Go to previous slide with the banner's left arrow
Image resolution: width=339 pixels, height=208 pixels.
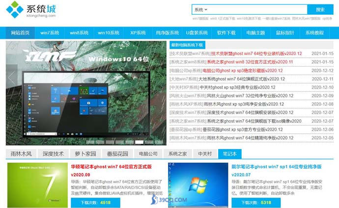(x=12, y=77)
